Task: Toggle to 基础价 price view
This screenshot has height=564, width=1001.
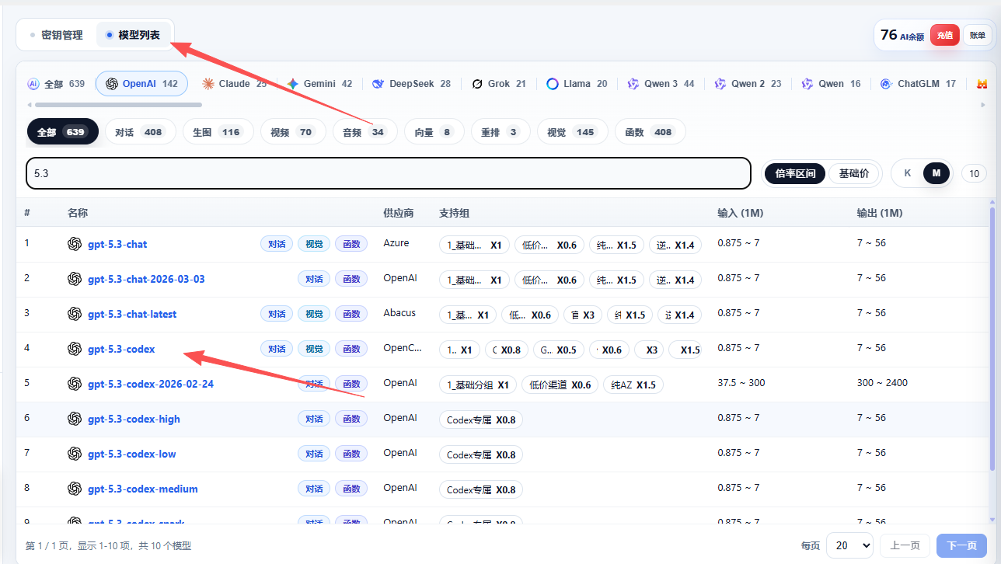Action: (x=853, y=173)
